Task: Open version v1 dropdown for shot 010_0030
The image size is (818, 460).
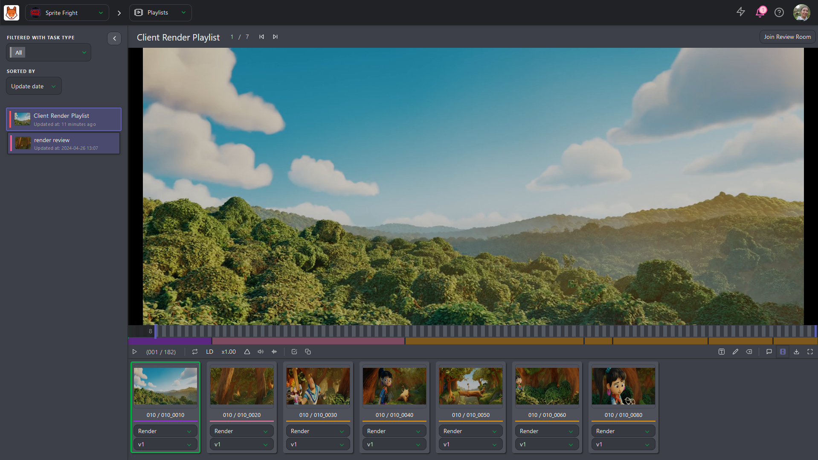Action: 318,444
